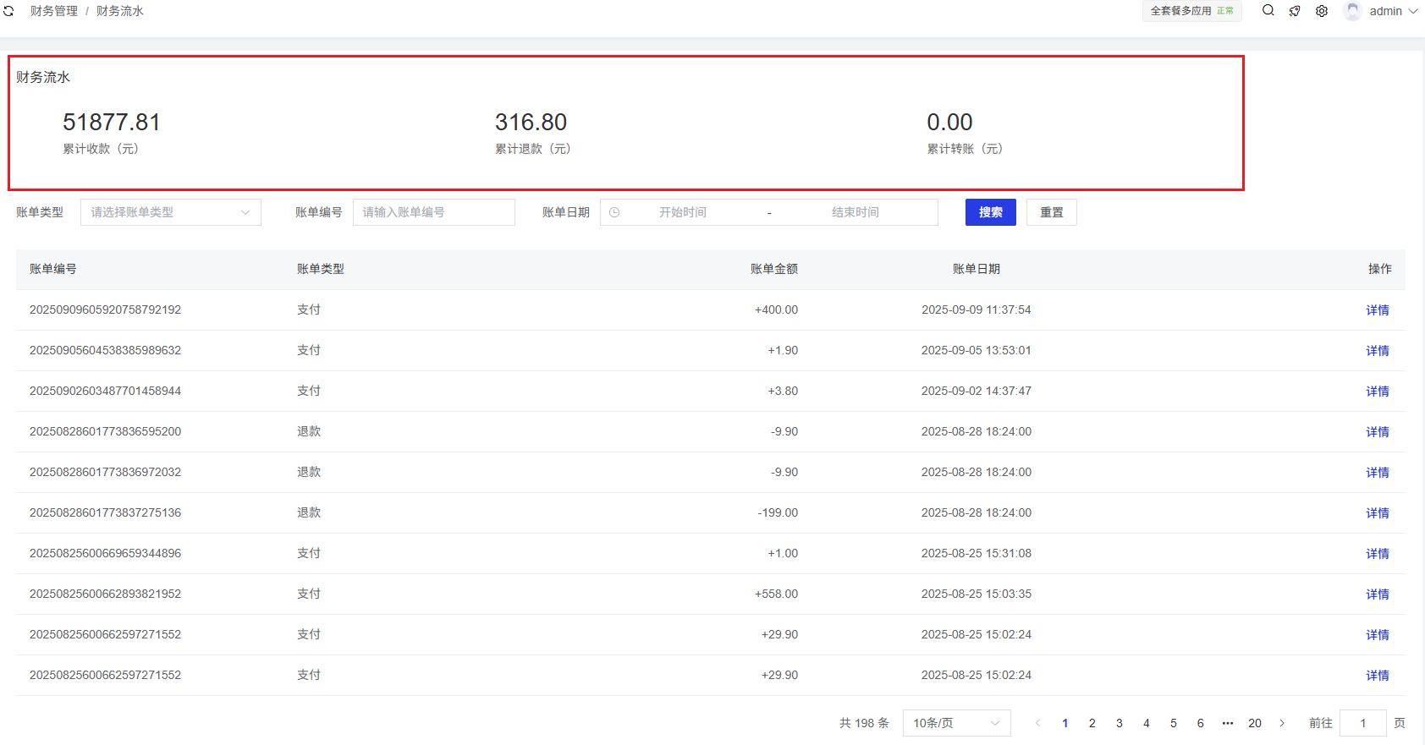Image resolution: width=1425 pixels, height=745 pixels.
Task: Click the 开始时间 start date field
Action: pyautogui.click(x=682, y=212)
